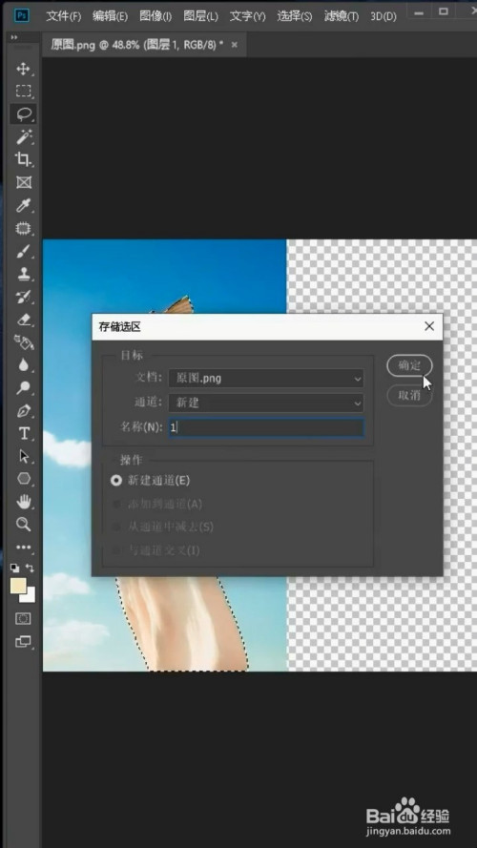Image resolution: width=477 pixels, height=848 pixels.
Task: Select the Paint Bucket tool
Action: (x=23, y=342)
